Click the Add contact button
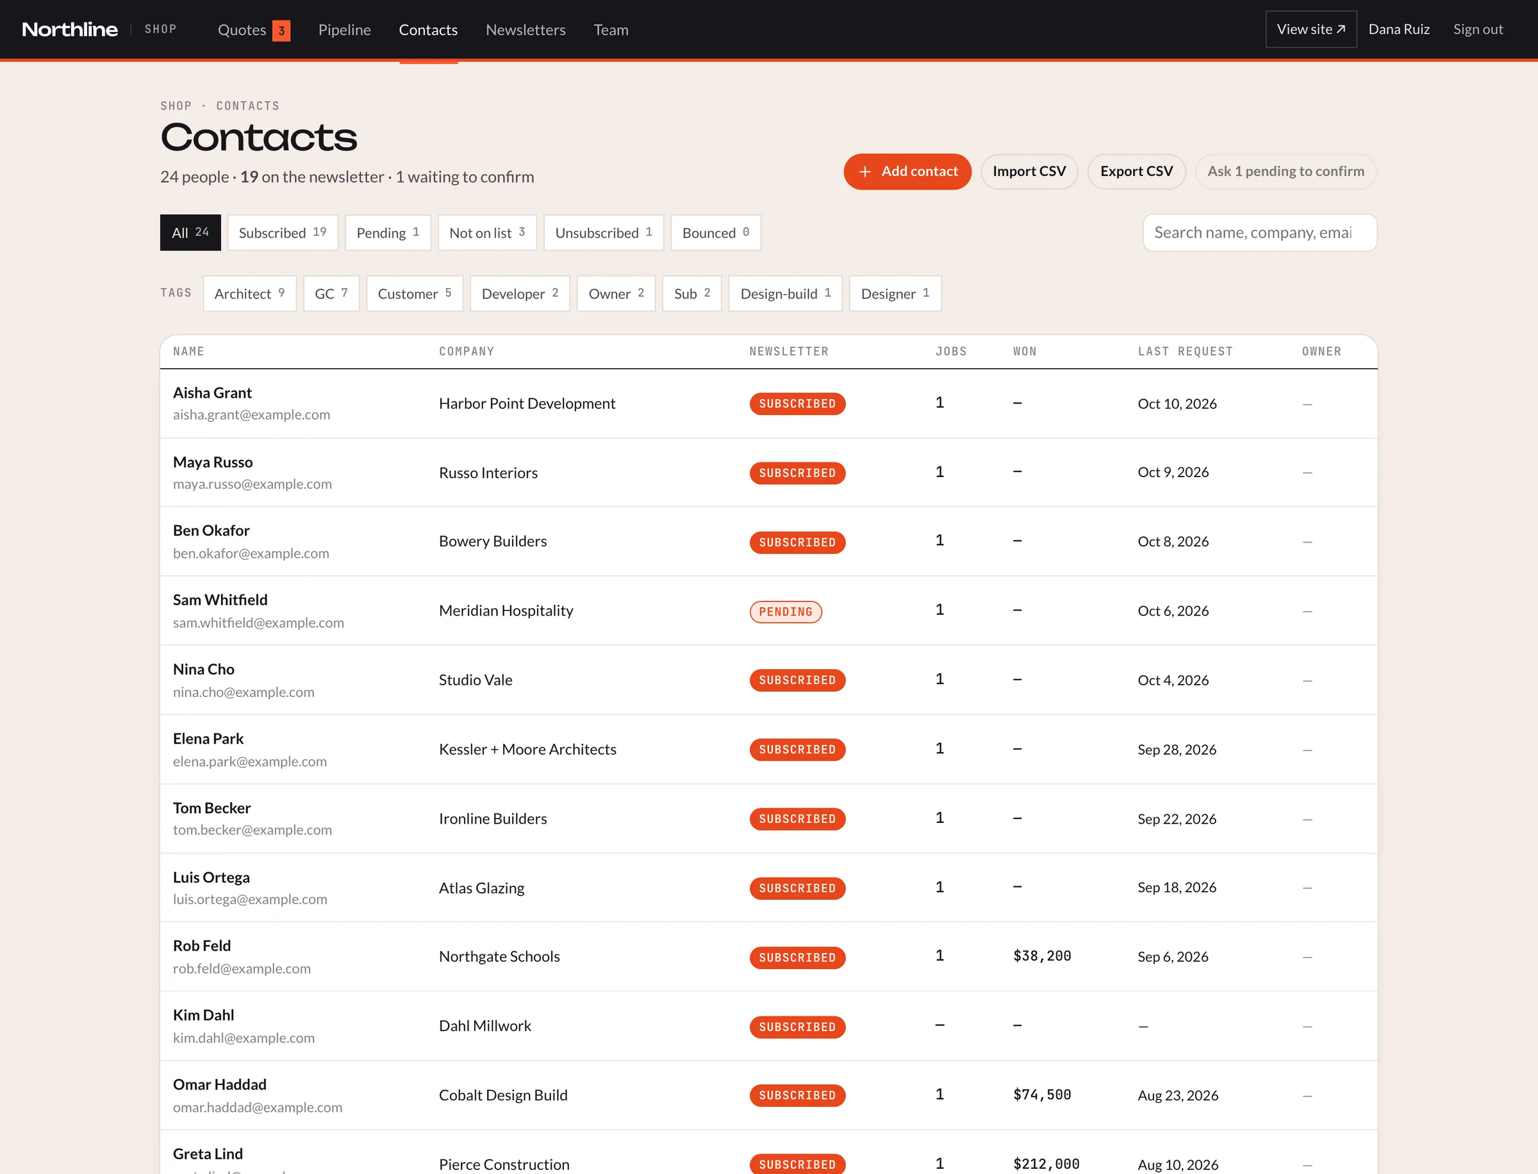Image resolution: width=1538 pixels, height=1174 pixels. click(x=907, y=171)
